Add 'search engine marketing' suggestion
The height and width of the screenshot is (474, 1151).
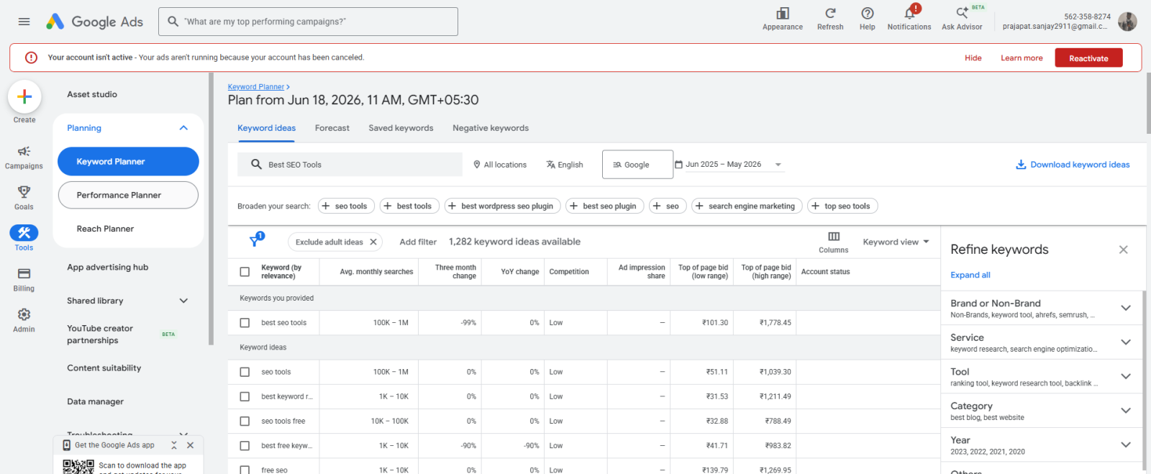[747, 206]
